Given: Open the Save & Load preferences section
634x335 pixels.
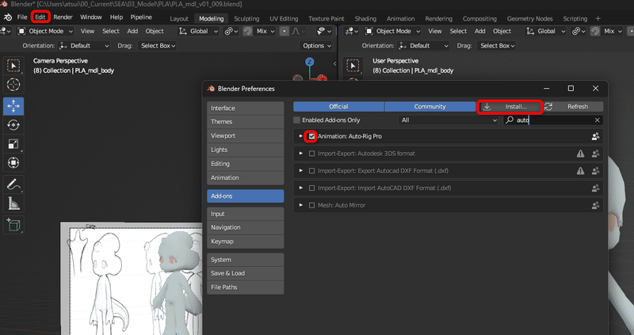Looking at the screenshot, I should 246,273.
